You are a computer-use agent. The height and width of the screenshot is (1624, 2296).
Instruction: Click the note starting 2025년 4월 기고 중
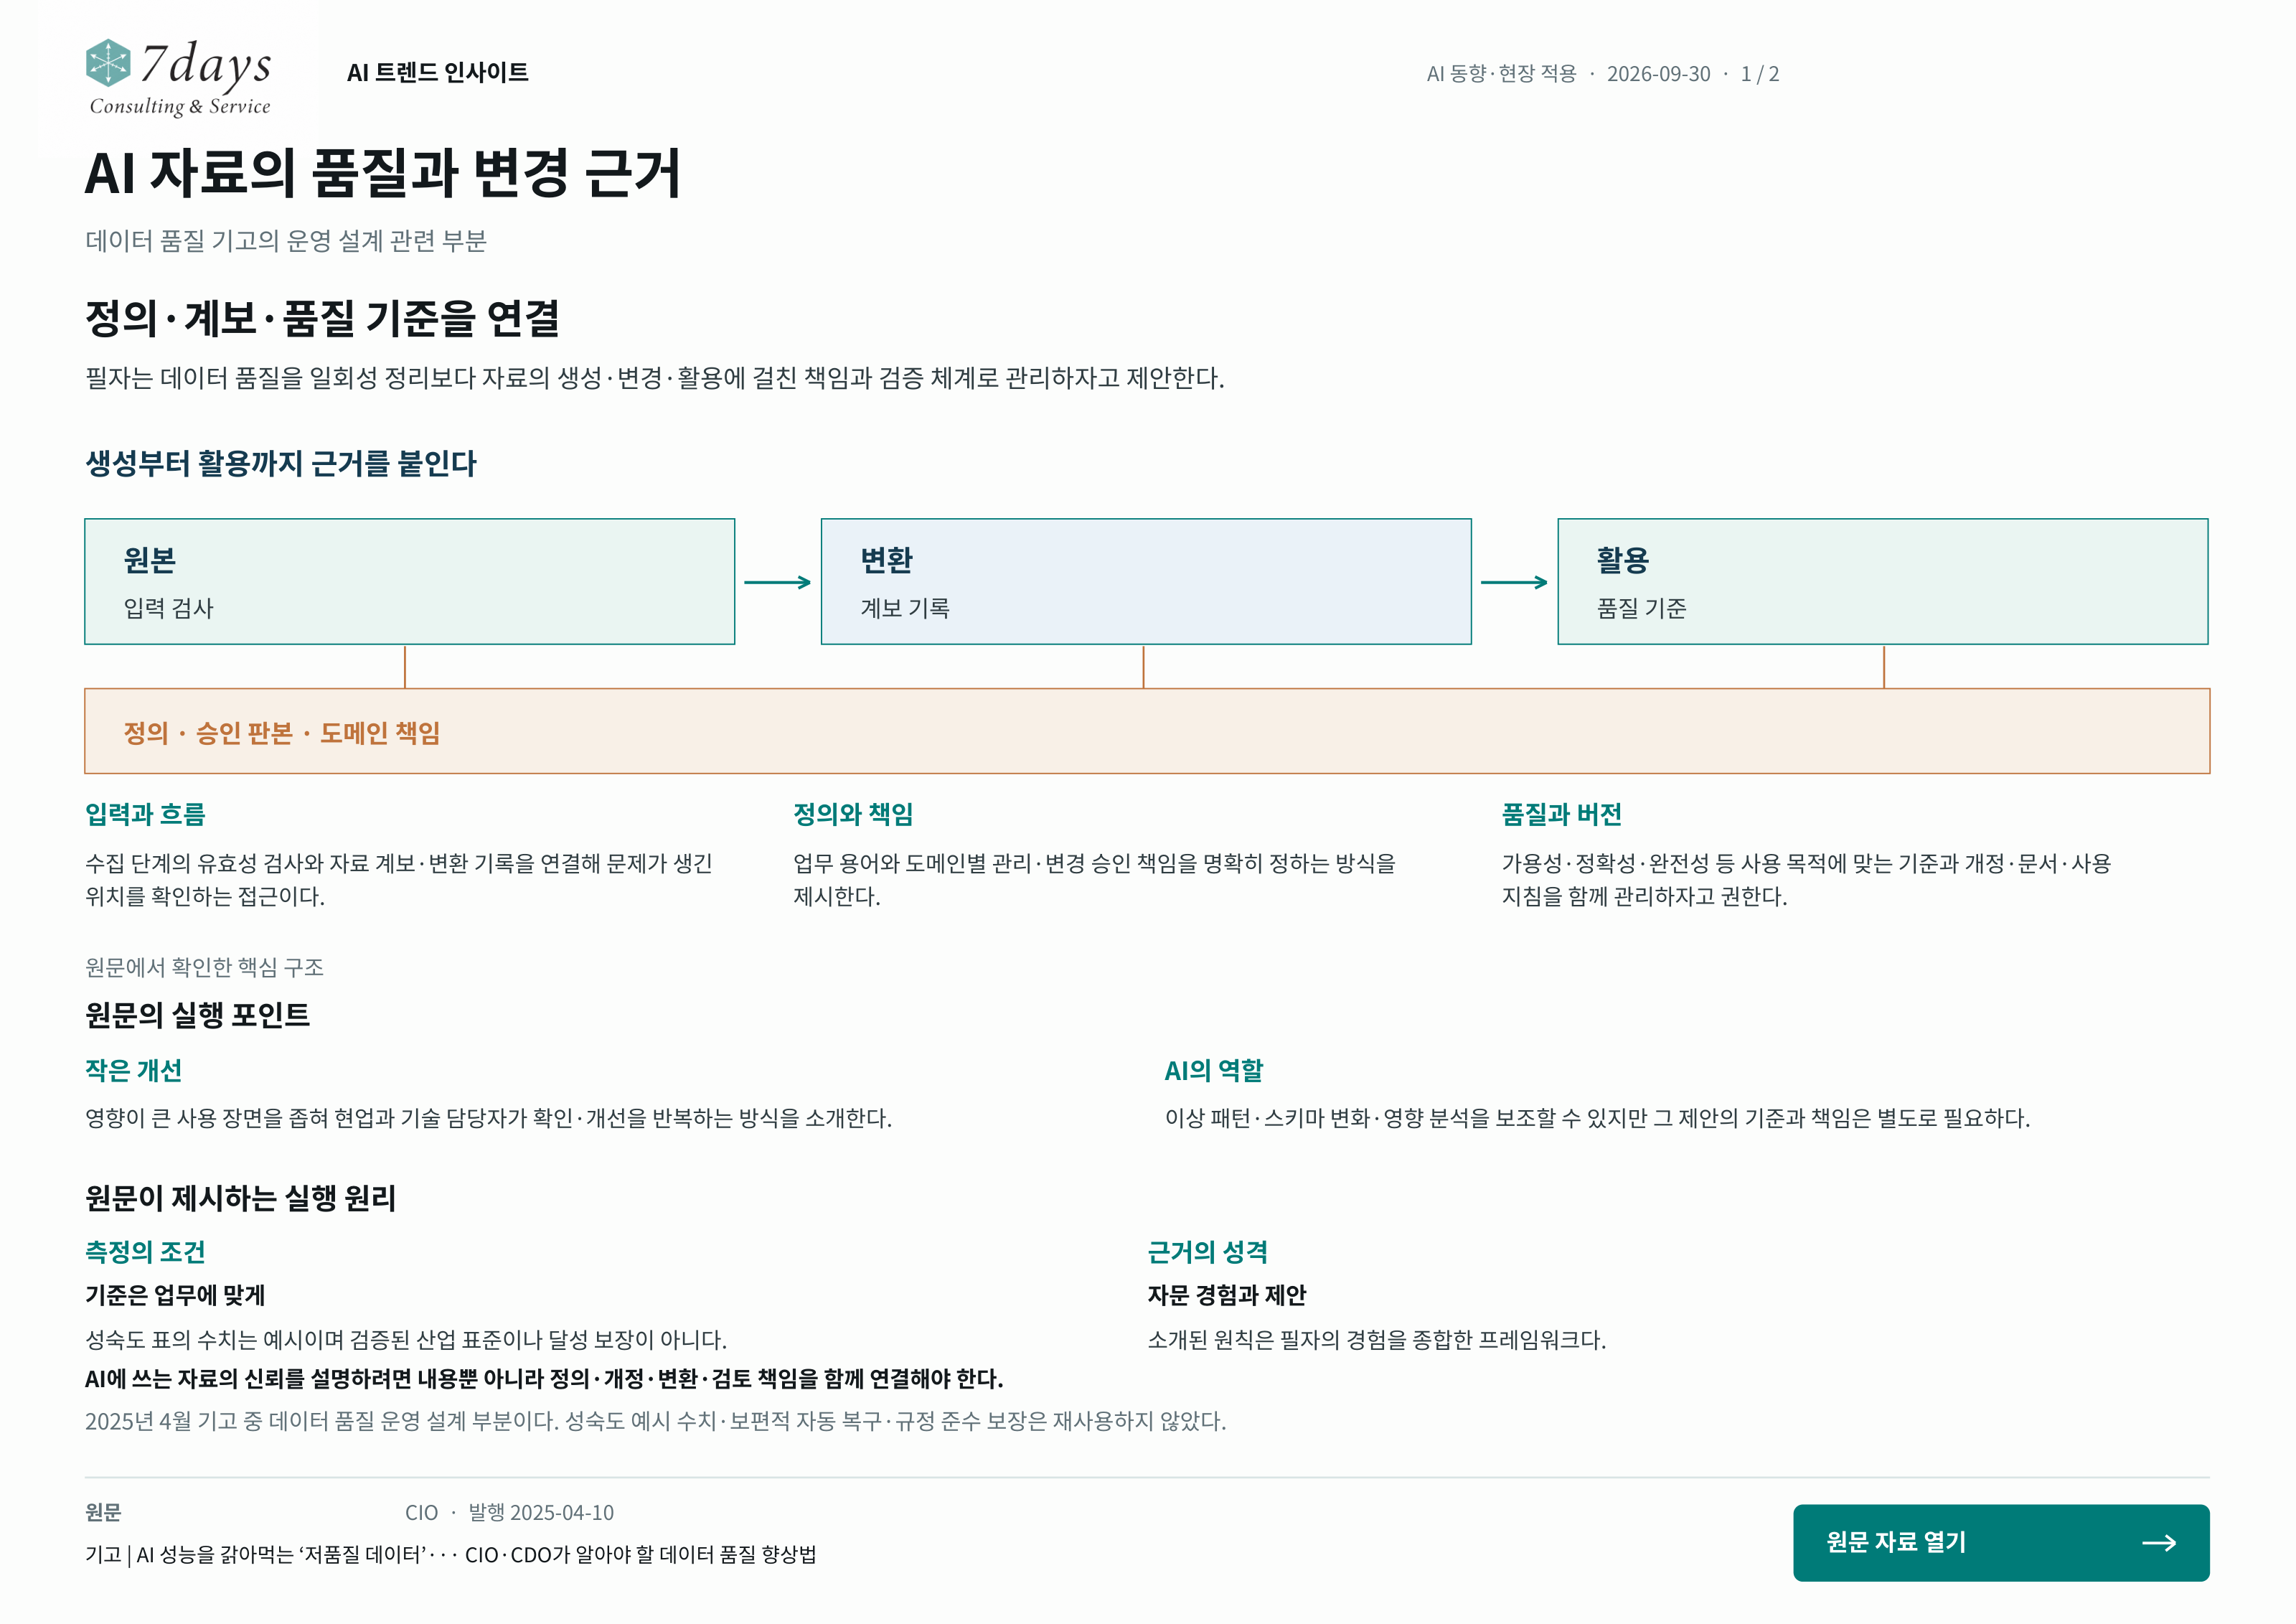655,1421
